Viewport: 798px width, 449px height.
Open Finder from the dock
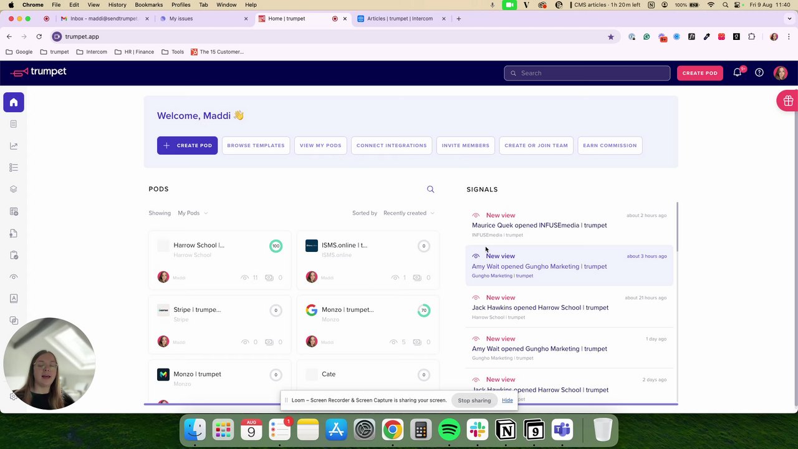click(x=195, y=430)
